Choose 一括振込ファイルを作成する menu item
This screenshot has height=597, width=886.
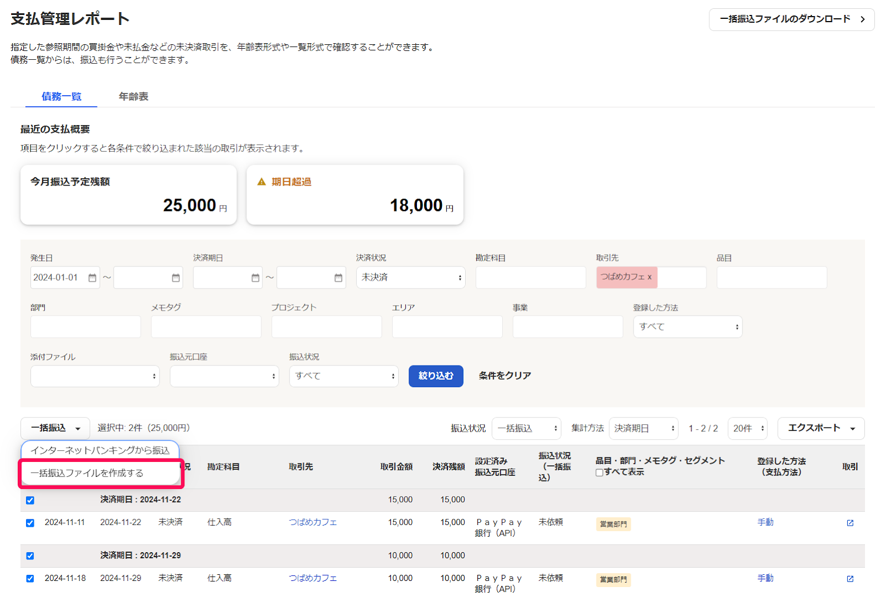[100, 473]
